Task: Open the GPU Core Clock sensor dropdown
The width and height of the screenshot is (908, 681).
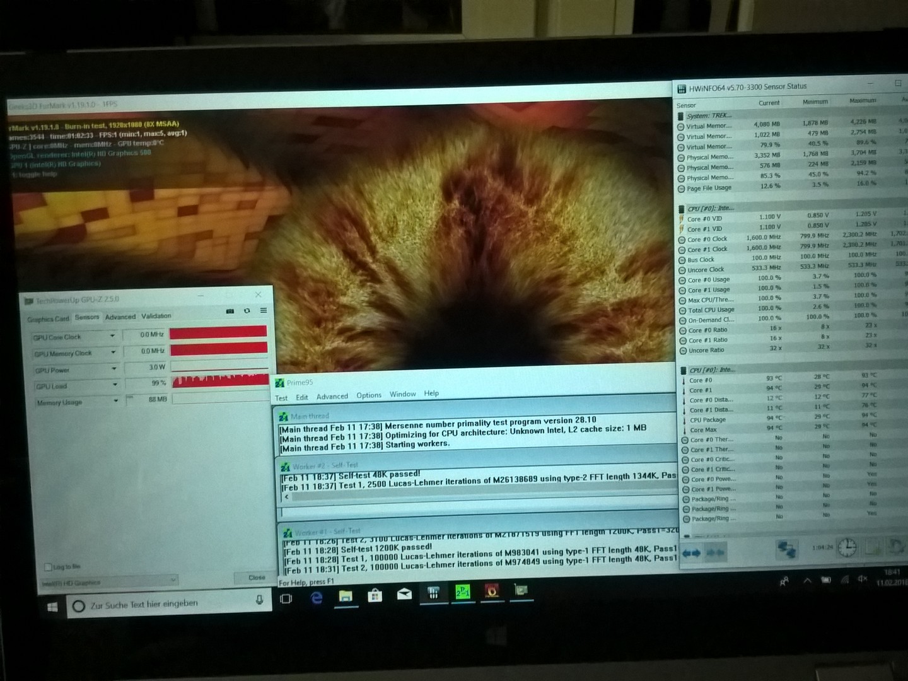Action: pos(112,336)
